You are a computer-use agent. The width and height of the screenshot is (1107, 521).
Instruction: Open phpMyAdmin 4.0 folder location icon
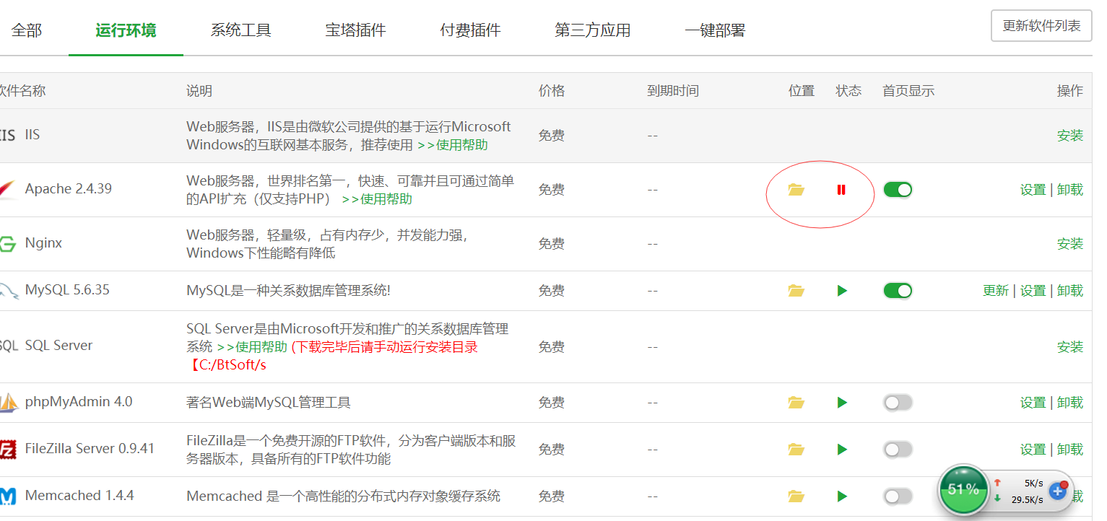point(796,403)
